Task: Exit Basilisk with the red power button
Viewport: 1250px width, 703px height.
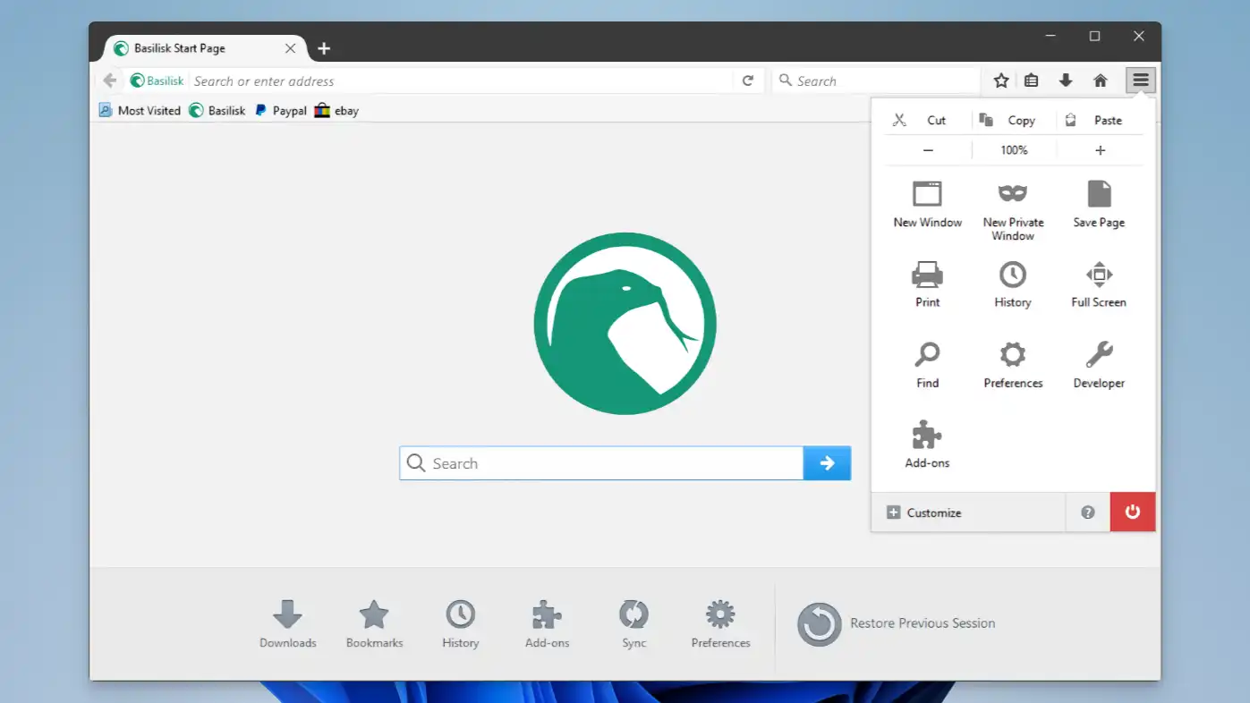Action: tap(1132, 512)
